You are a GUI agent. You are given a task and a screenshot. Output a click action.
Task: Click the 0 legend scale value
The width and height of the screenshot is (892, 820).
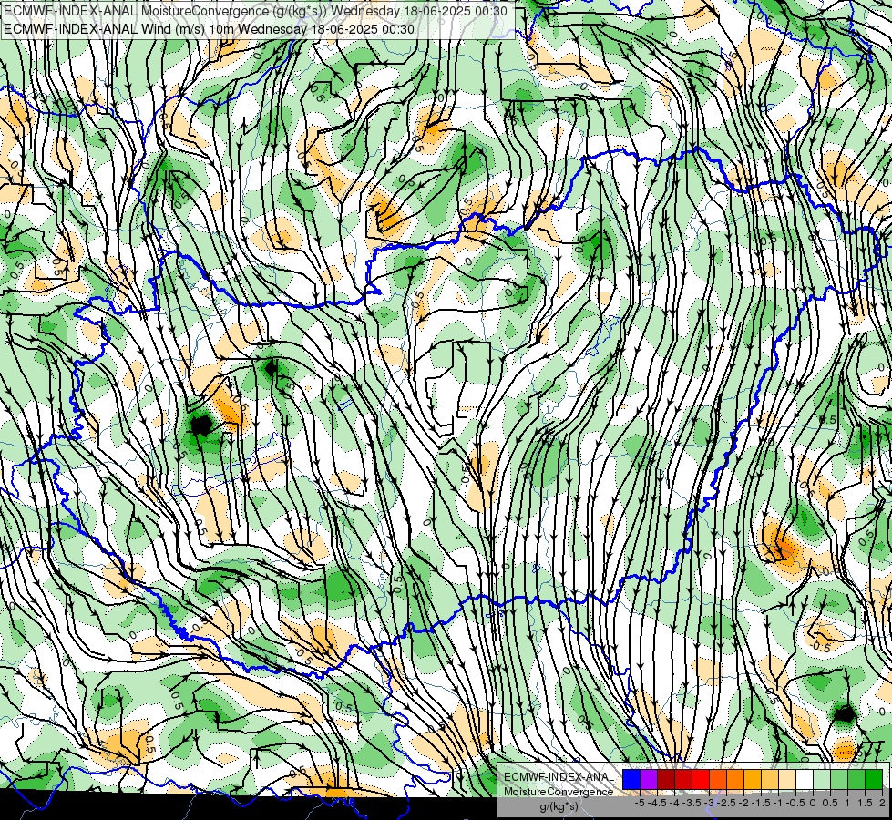[x=813, y=803]
